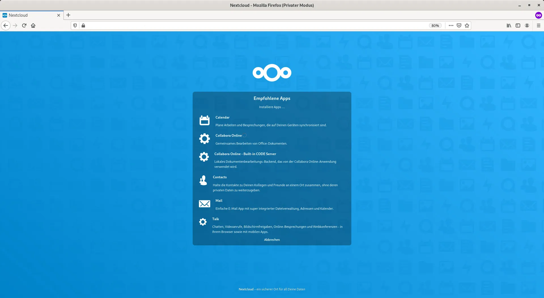Click the Contacts person icon
Image resolution: width=544 pixels, height=298 pixels.
point(203,180)
